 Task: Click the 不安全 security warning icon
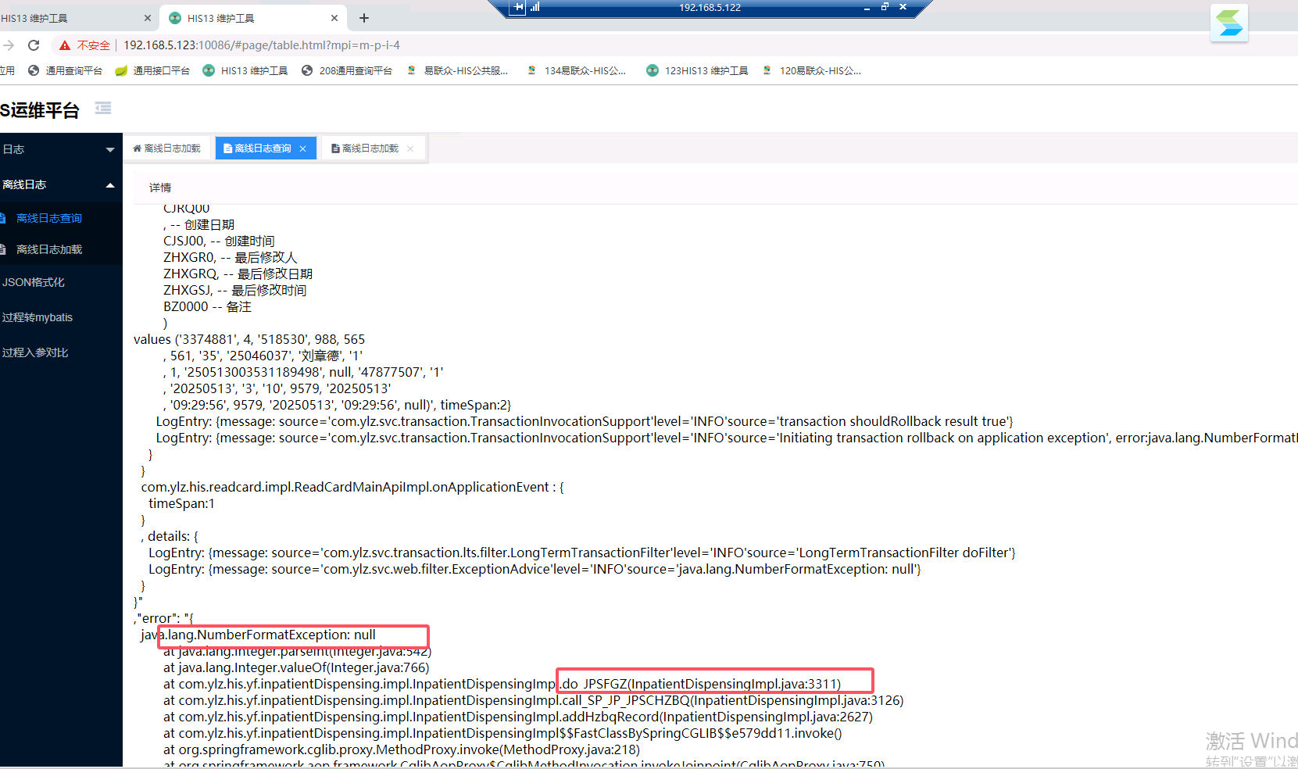click(65, 45)
